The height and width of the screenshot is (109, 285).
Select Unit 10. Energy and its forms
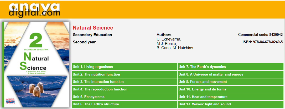pyautogui.click(x=231, y=89)
